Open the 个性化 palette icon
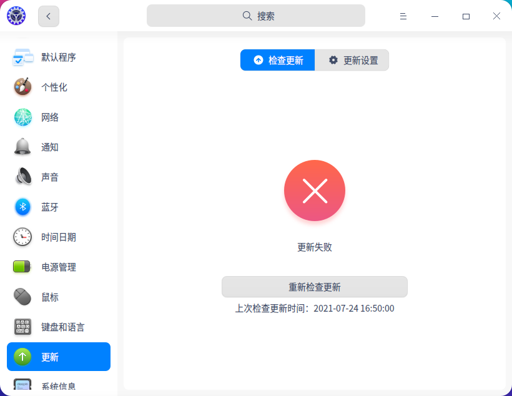Screen dimensions: 512x396 [x=22, y=87]
